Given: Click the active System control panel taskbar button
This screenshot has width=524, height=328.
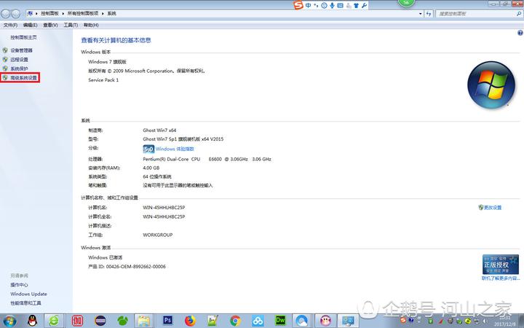Looking at the screenshot, I should pyautogui.click(x=348, y=321).
